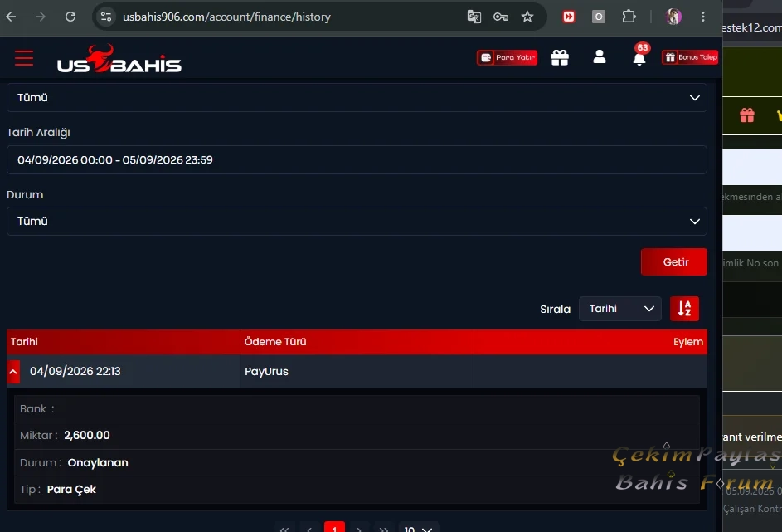Collapse the 04/09/2026 22:13 transaction row
782x532 pixels.
click(13, 372)
